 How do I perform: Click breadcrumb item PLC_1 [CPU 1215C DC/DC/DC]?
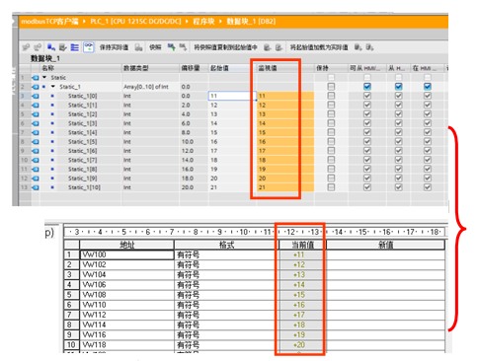tap(135, 22)
